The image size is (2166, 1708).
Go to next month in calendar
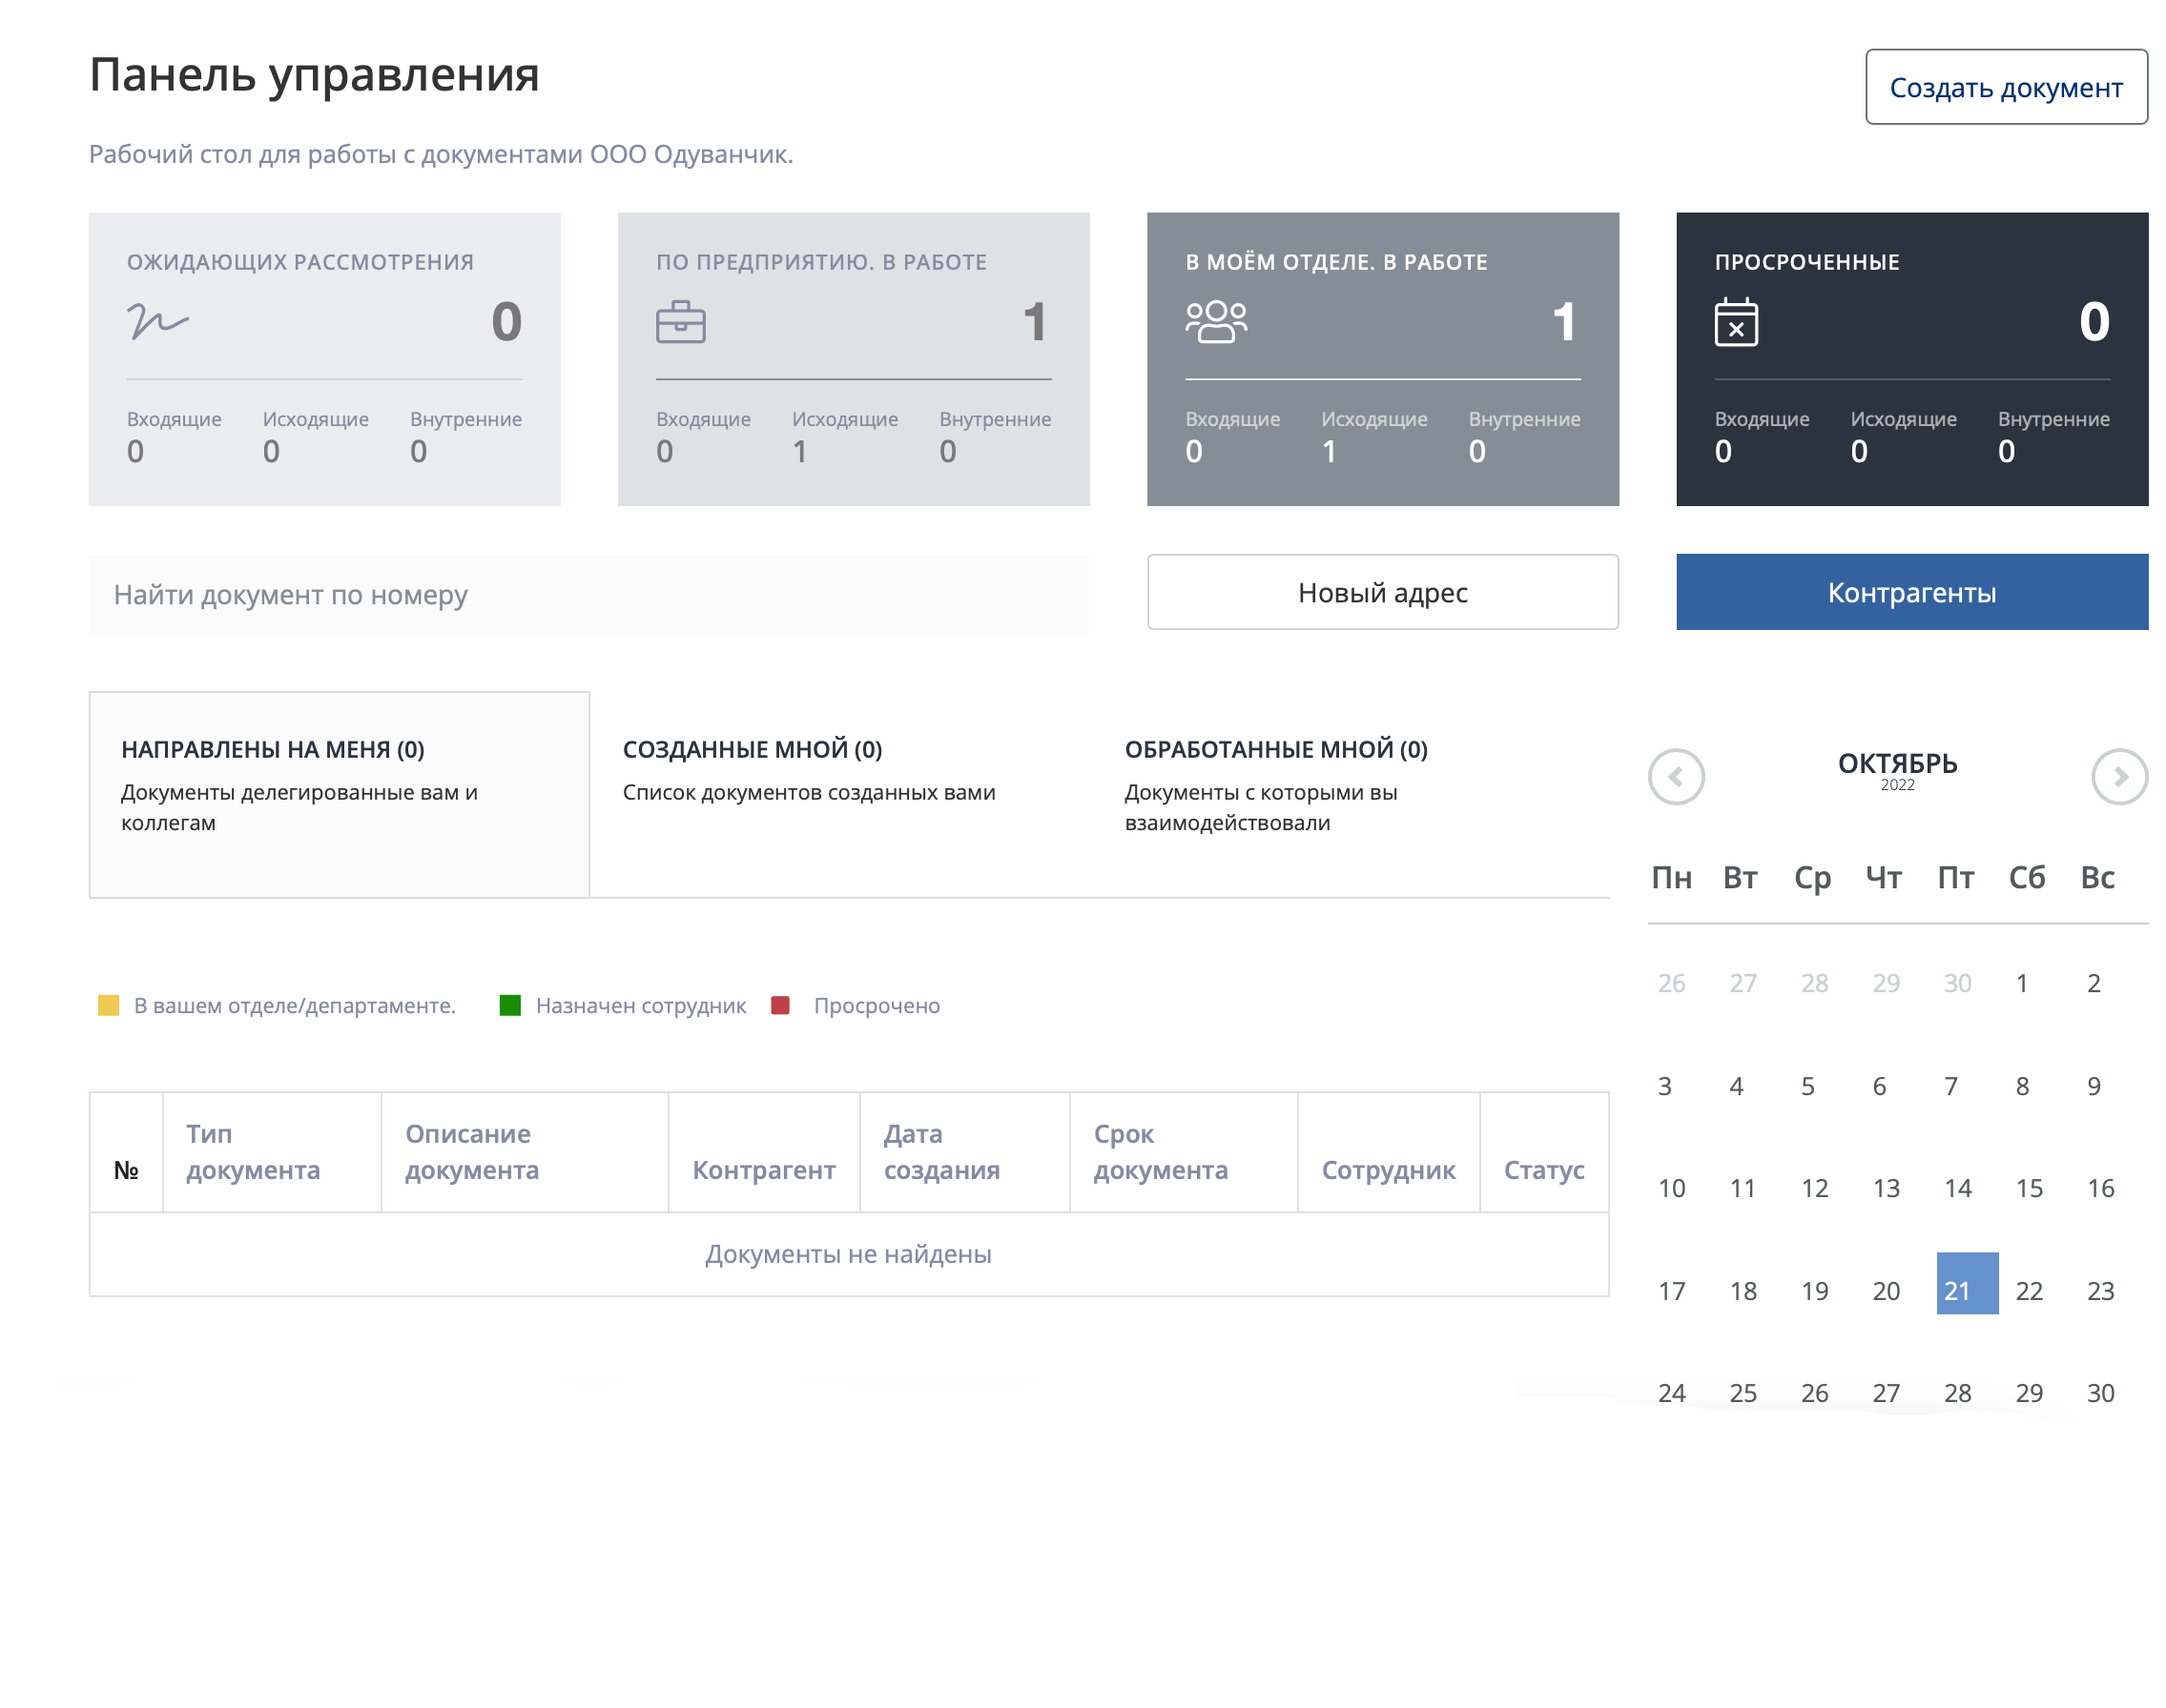(x=2118, y=776)
